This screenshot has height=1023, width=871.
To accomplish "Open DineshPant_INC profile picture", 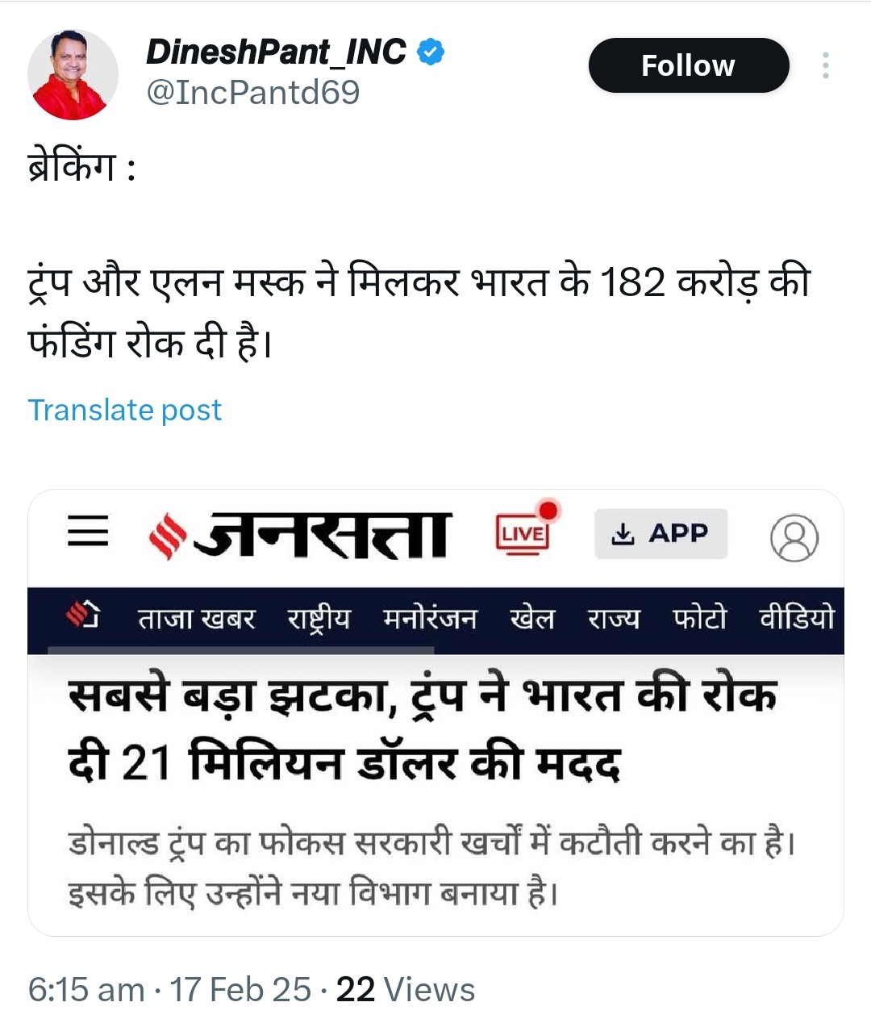I will point(73,75).
